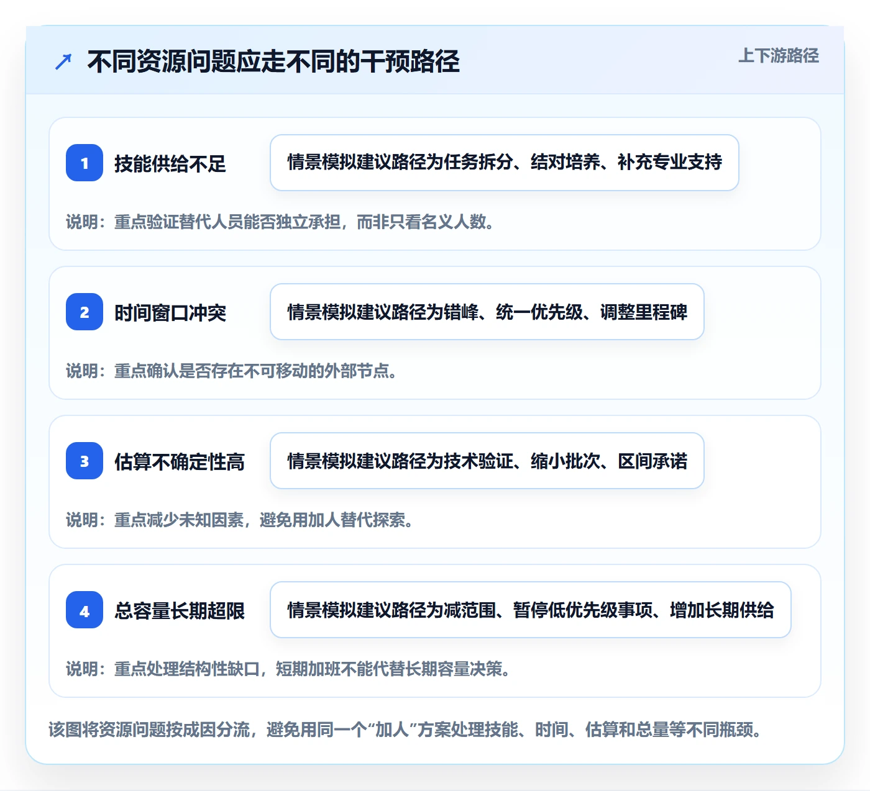The image size is (870, 791).
Task: Select the 时间窗口冲突 title
Action: coord(170,313)
